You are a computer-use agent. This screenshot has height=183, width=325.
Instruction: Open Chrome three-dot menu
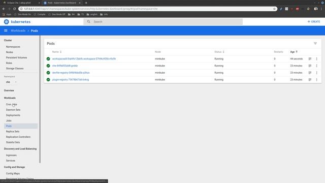tap(321, 9)
